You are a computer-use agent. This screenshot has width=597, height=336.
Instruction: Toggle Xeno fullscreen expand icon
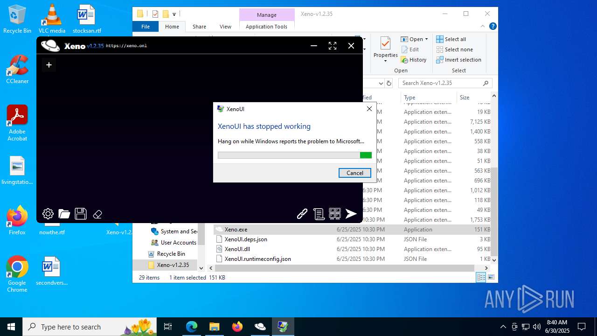(x=333, y=46)
